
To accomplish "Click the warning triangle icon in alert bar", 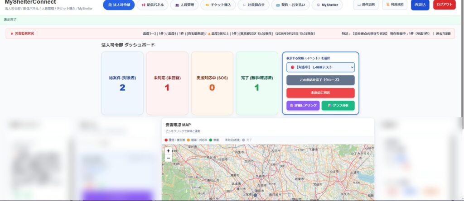I will coord(209,34).
